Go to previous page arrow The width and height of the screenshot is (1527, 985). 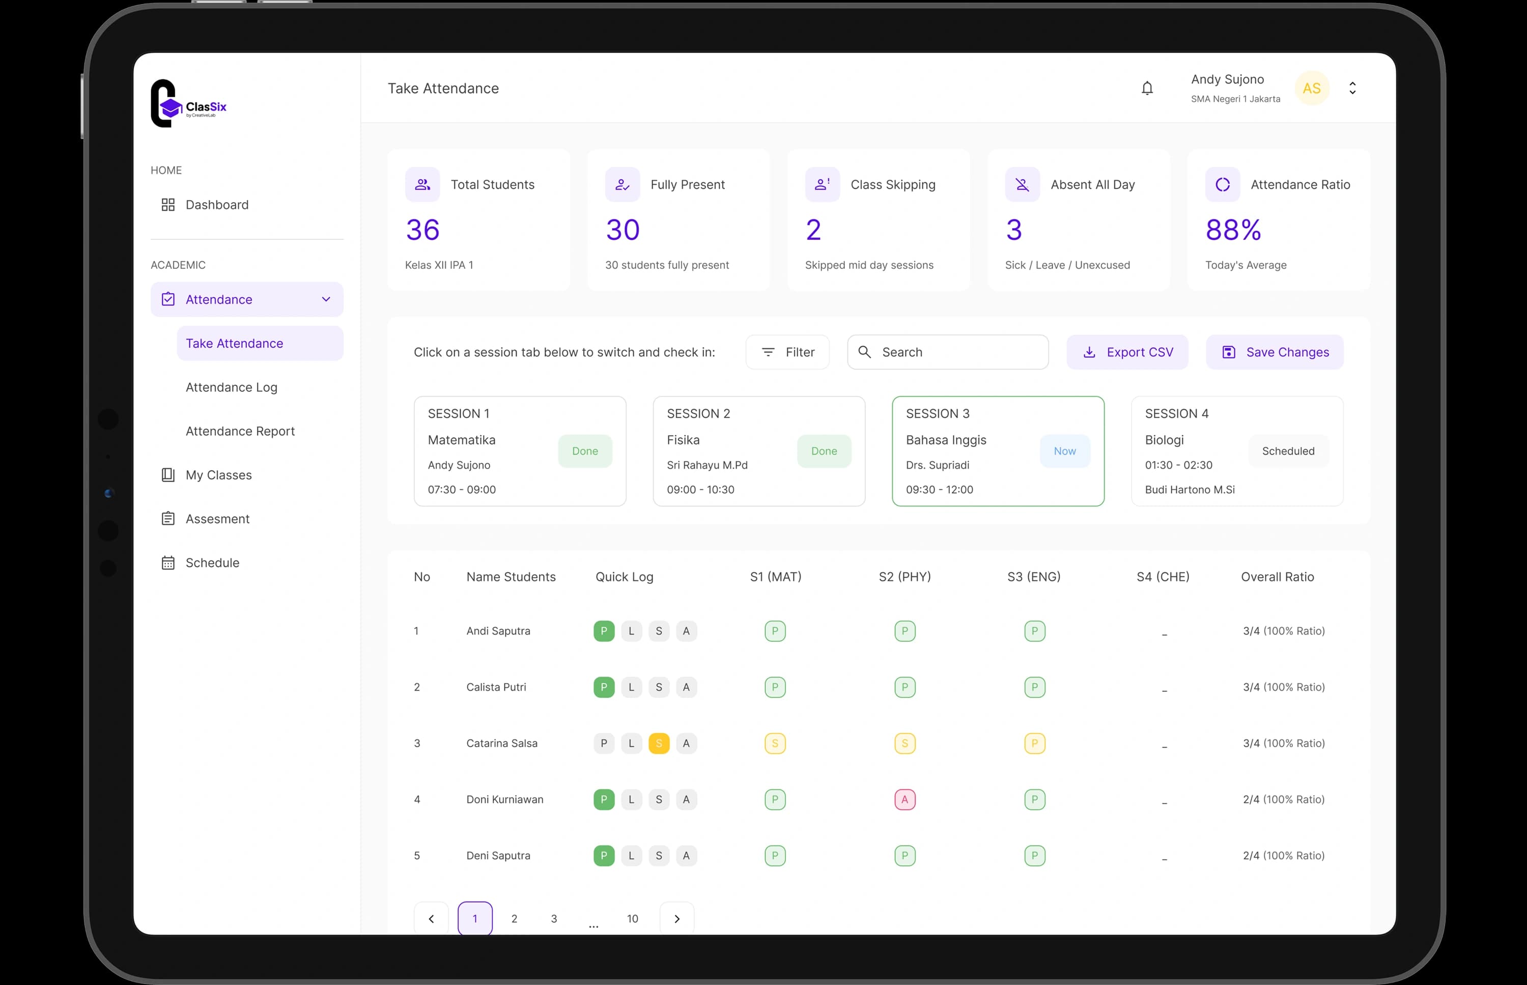(431, 919)
